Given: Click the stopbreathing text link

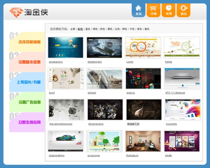Looking at the screenshot, I should (56, 155).
